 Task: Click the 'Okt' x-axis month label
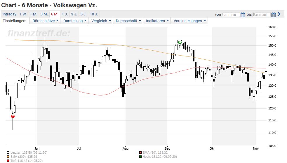212,148
